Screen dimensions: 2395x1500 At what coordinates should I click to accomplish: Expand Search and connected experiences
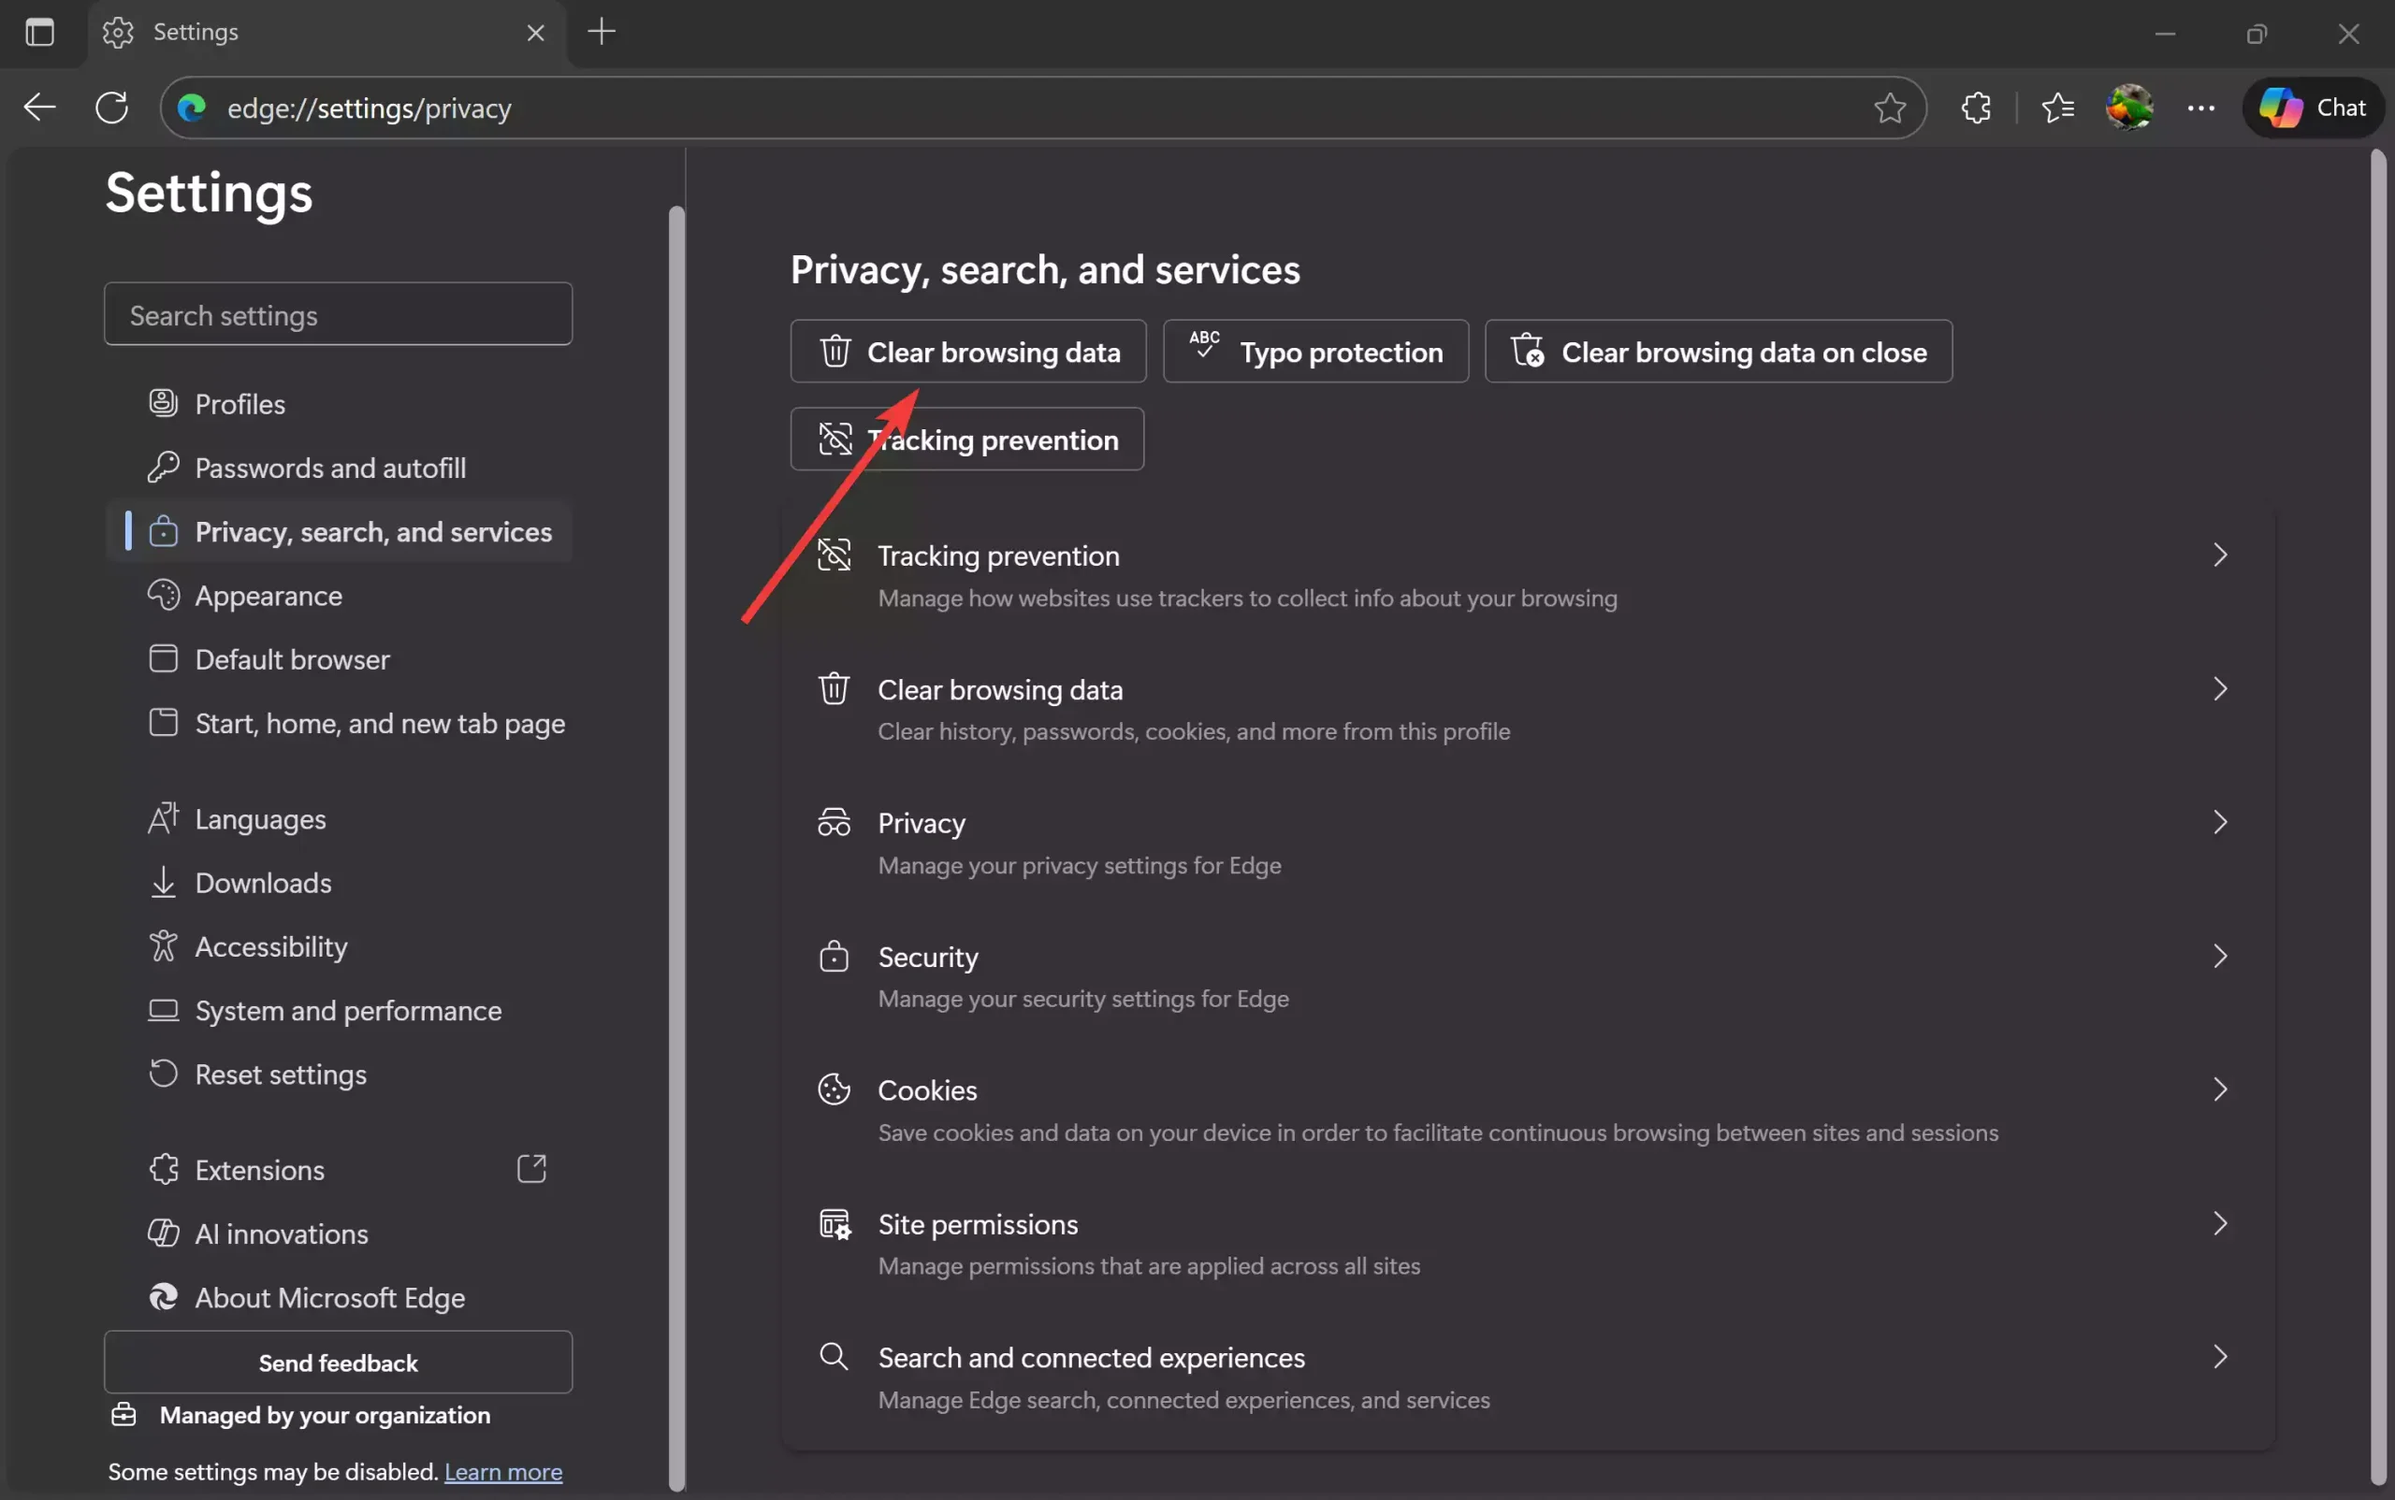(2220, 1357)
